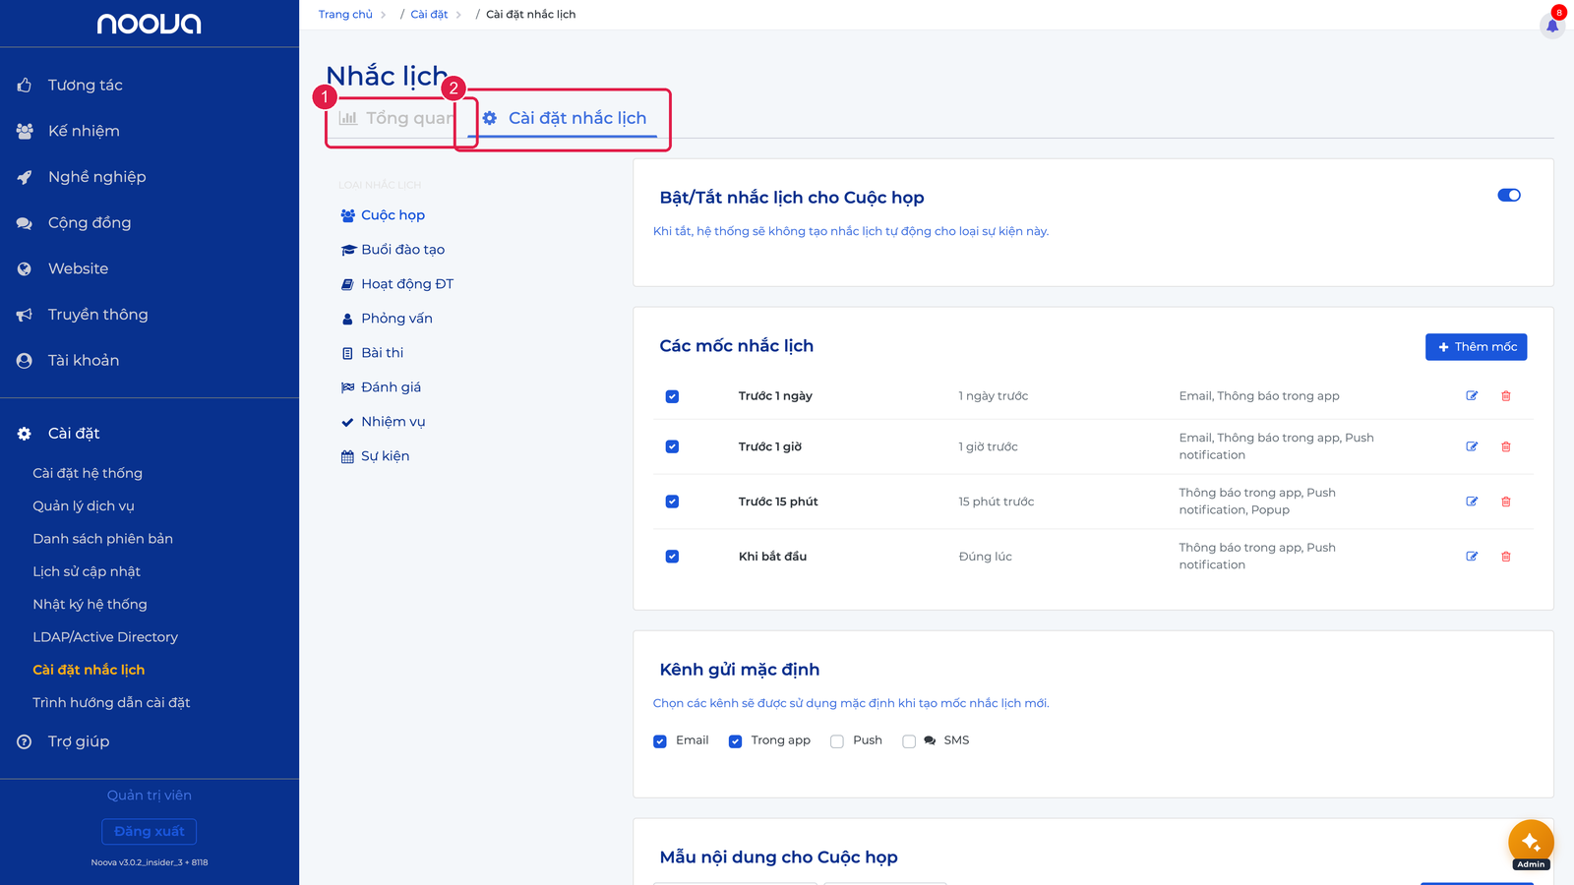This screenshot has width=1574, height=885.
Task: Edit the "Trước 1 ngày" reminder milestone
Action: [x=1472, y=396]
